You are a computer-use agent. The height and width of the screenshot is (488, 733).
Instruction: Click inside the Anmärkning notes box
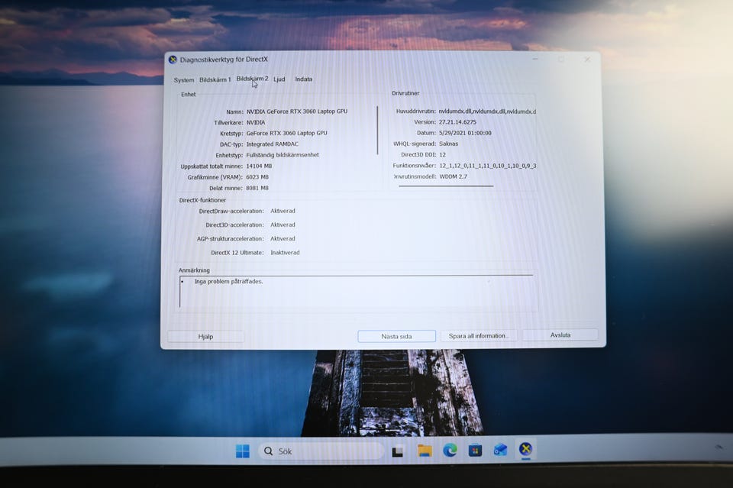click(x=358, y=292)
